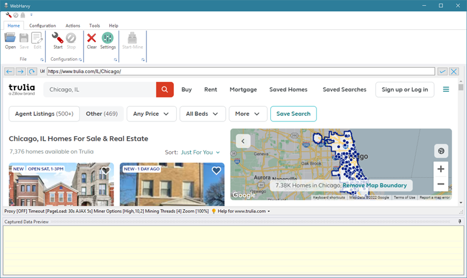Click the Save Search button
467x278 pixels.
(x=294, y=114)
